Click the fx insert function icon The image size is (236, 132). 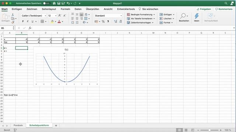point(30,28)
